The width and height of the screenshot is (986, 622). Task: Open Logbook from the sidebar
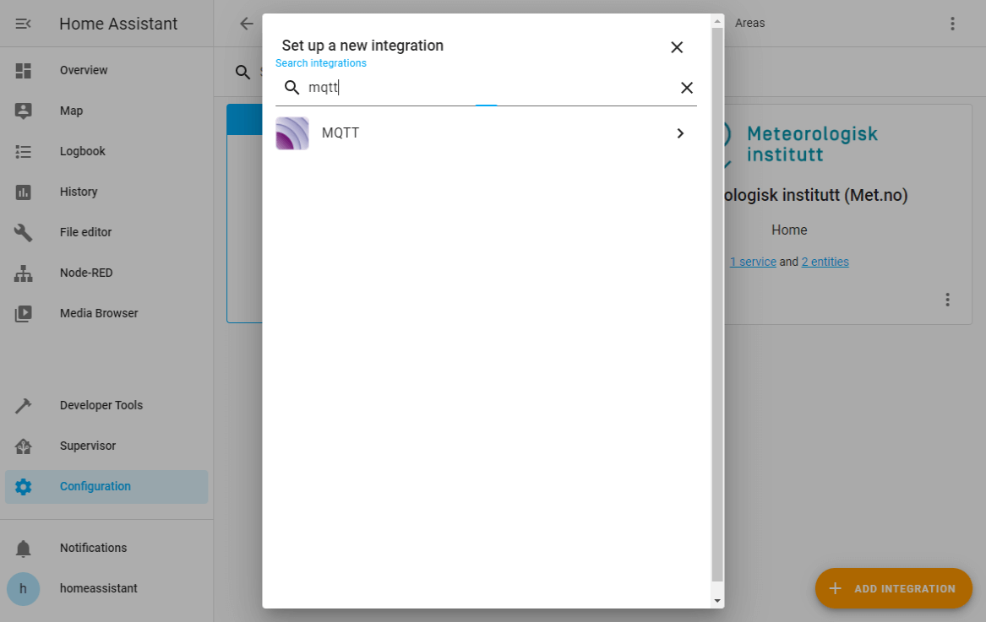point(82,151)
